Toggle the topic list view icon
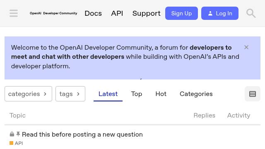Screen dimensions: 265x149 (253, 94)
